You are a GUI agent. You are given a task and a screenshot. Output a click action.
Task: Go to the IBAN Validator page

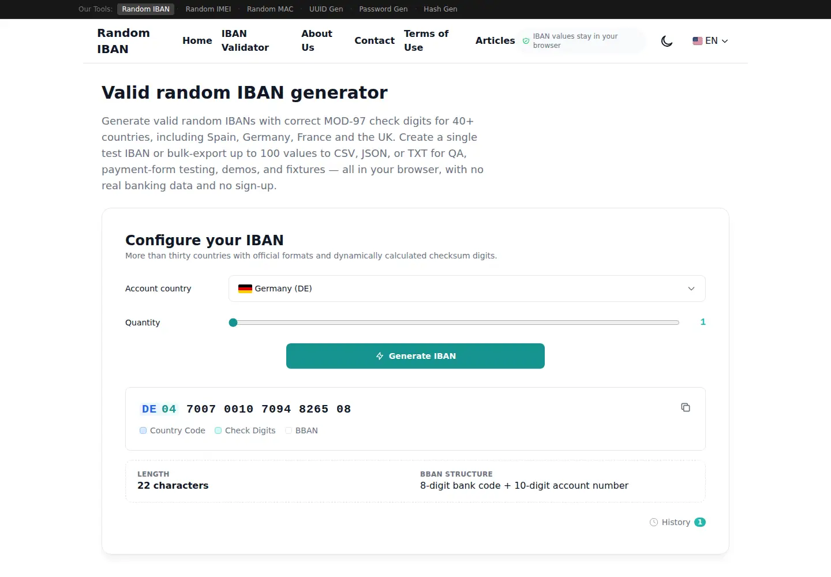pos(245,40)
